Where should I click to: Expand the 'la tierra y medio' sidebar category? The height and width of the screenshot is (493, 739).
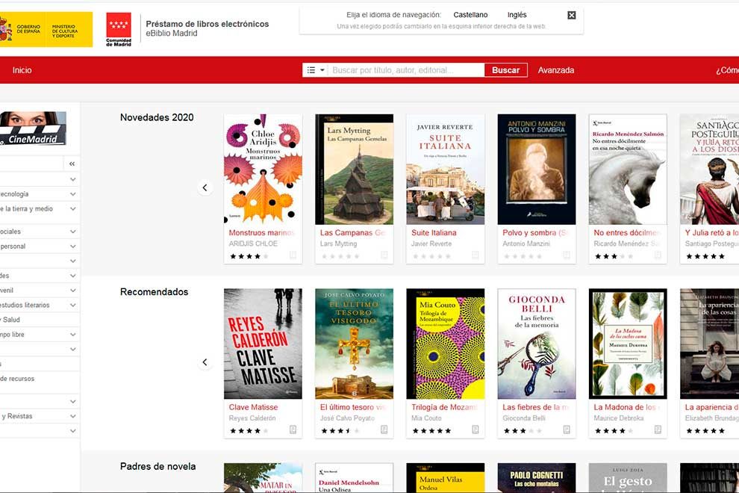point(72,208)
